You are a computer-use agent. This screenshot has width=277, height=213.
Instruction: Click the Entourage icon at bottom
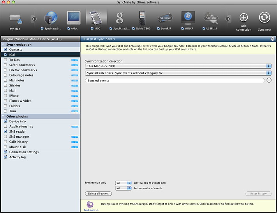coord(90,204)
